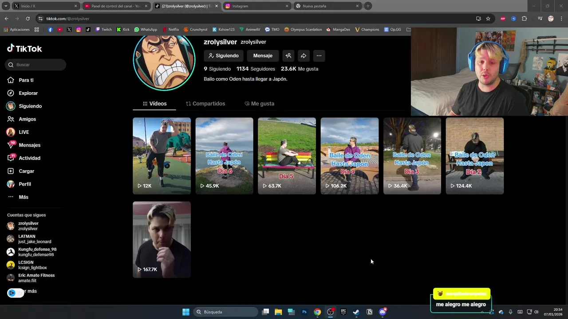Open the MangaDex bookmark
This screenshot has height=319, width=568.
coord(338,30)
